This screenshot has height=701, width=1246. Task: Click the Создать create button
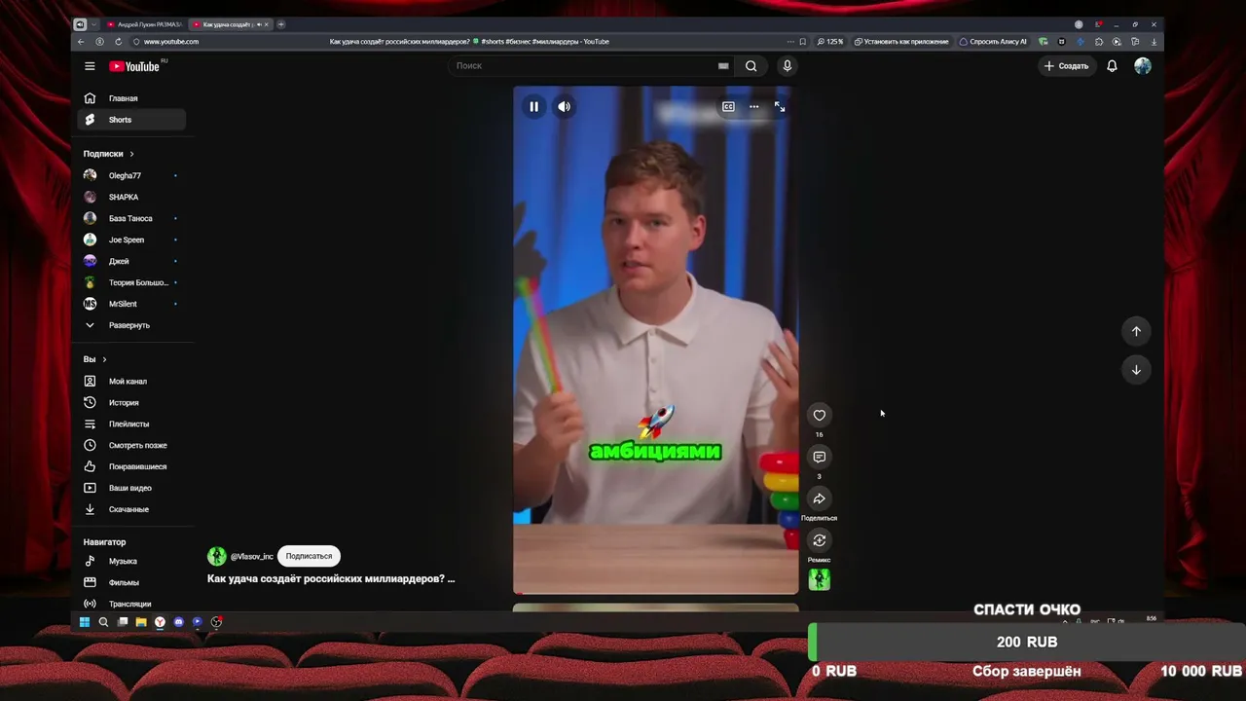click(x=1066, y=66)
